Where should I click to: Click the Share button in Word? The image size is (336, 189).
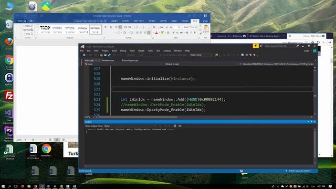[x=22, y=21]
